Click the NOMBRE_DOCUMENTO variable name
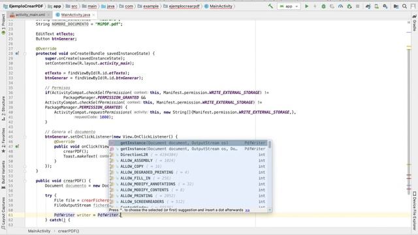Viewport: 418px width, 235px height. click(70, 24)
